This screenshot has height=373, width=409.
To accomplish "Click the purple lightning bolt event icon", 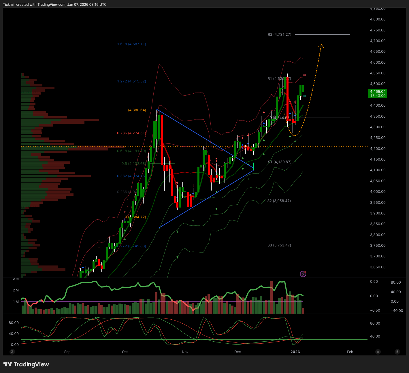I will (303, 274).
